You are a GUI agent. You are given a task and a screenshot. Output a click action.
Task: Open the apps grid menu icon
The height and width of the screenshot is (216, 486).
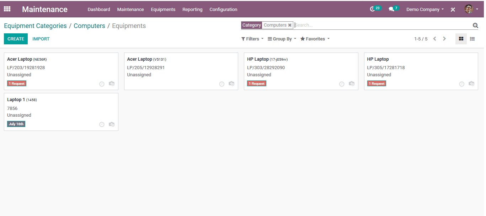click(x=7, y=9)
